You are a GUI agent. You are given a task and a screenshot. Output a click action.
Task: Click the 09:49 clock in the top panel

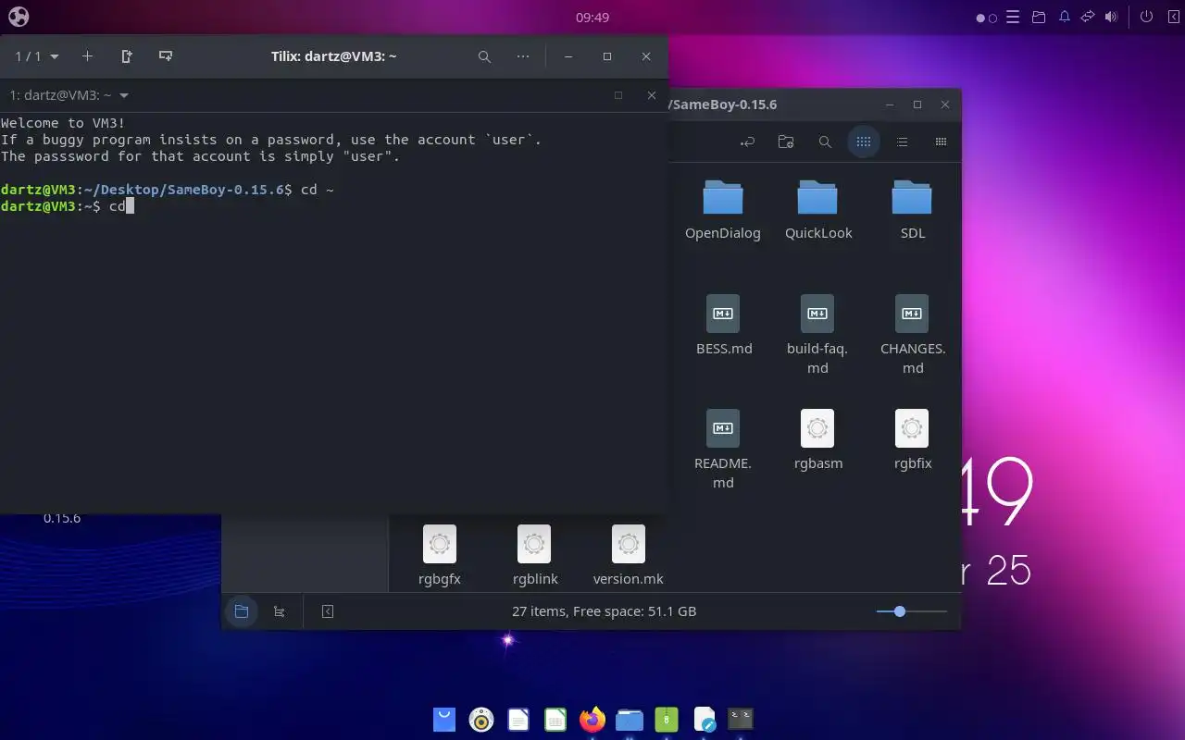(592, 17)
